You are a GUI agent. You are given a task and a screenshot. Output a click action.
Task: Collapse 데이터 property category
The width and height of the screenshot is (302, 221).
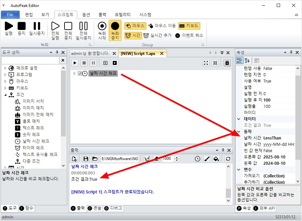[239, 119]
